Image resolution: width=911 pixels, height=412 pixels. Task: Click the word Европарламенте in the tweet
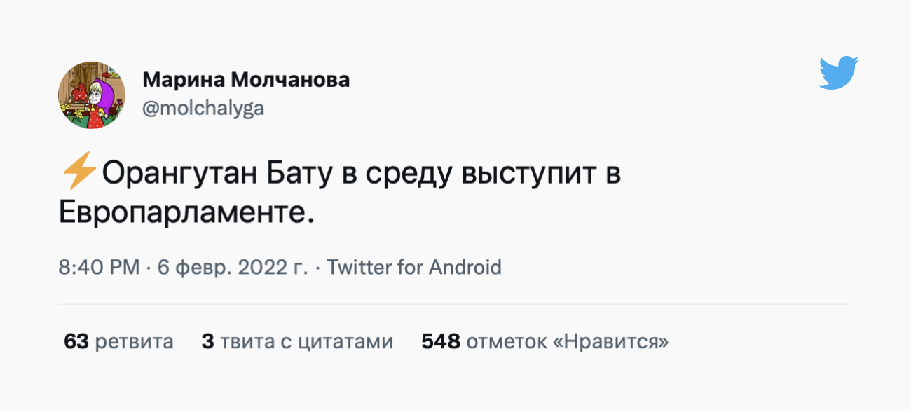click(185, 212)
